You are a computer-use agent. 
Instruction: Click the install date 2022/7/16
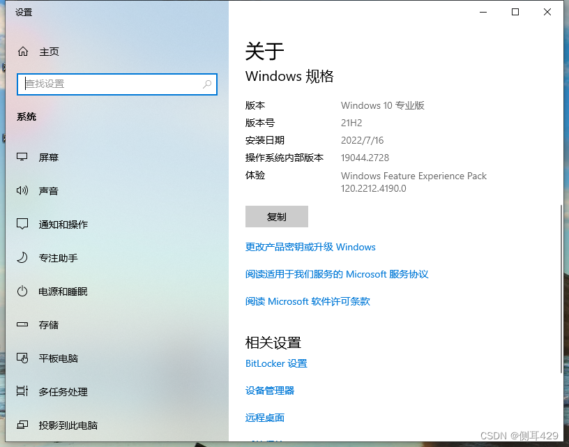click(x=362, y=140)
